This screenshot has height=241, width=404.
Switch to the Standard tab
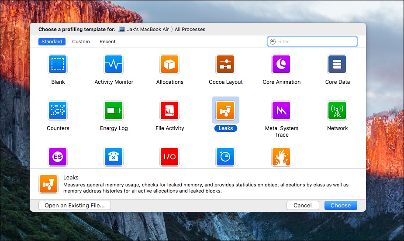pos(52,42)
